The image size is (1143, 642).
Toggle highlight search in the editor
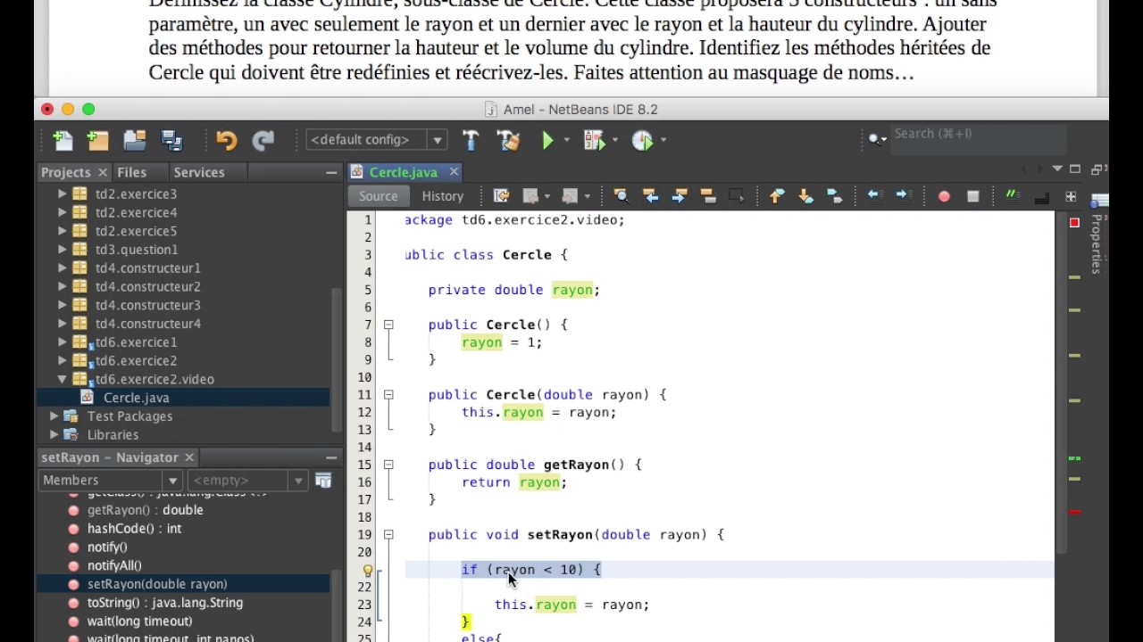pos(707,196)
